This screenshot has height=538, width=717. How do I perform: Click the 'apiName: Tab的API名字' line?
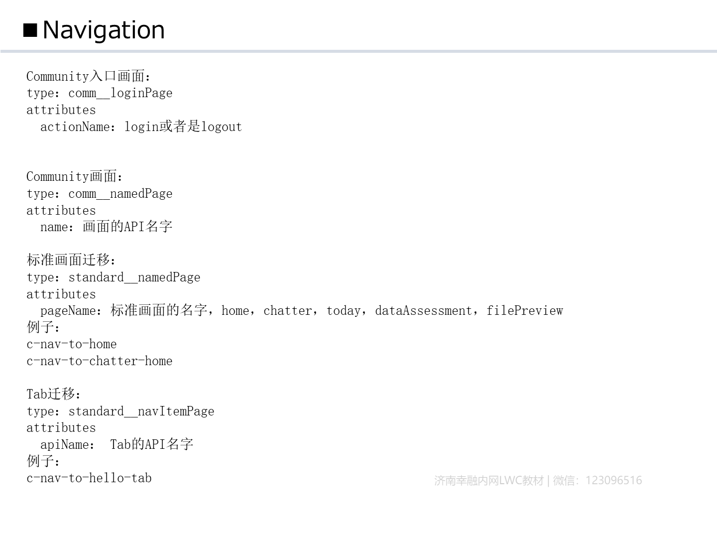point(117,444)
